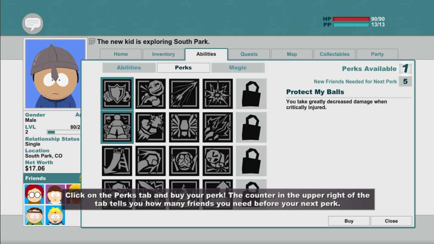Screen dimensions: 434x244
Task: Select the shield-and-balls Protect My Balls perk
Action: [117, 94]
